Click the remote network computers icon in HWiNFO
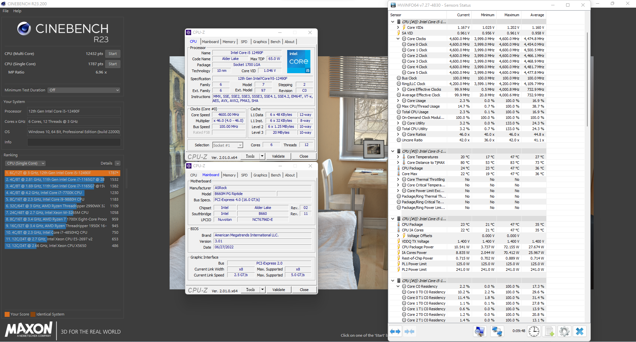 pyautogui.click(x=497, y=331)
